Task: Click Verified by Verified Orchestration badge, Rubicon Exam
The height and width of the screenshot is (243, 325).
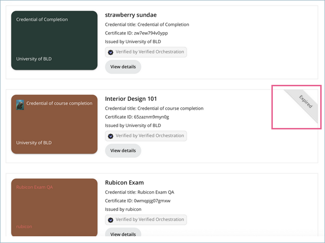Action: pos(146,220)
